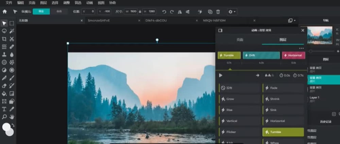
Task: Open the 图层 (Layer) menu in menu bar
Action: [x=44, y=3]
